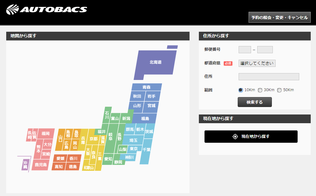This screenshot has width=316, height=196.
Task: Open the reservation check and cancel page
Action: point(279,17)
